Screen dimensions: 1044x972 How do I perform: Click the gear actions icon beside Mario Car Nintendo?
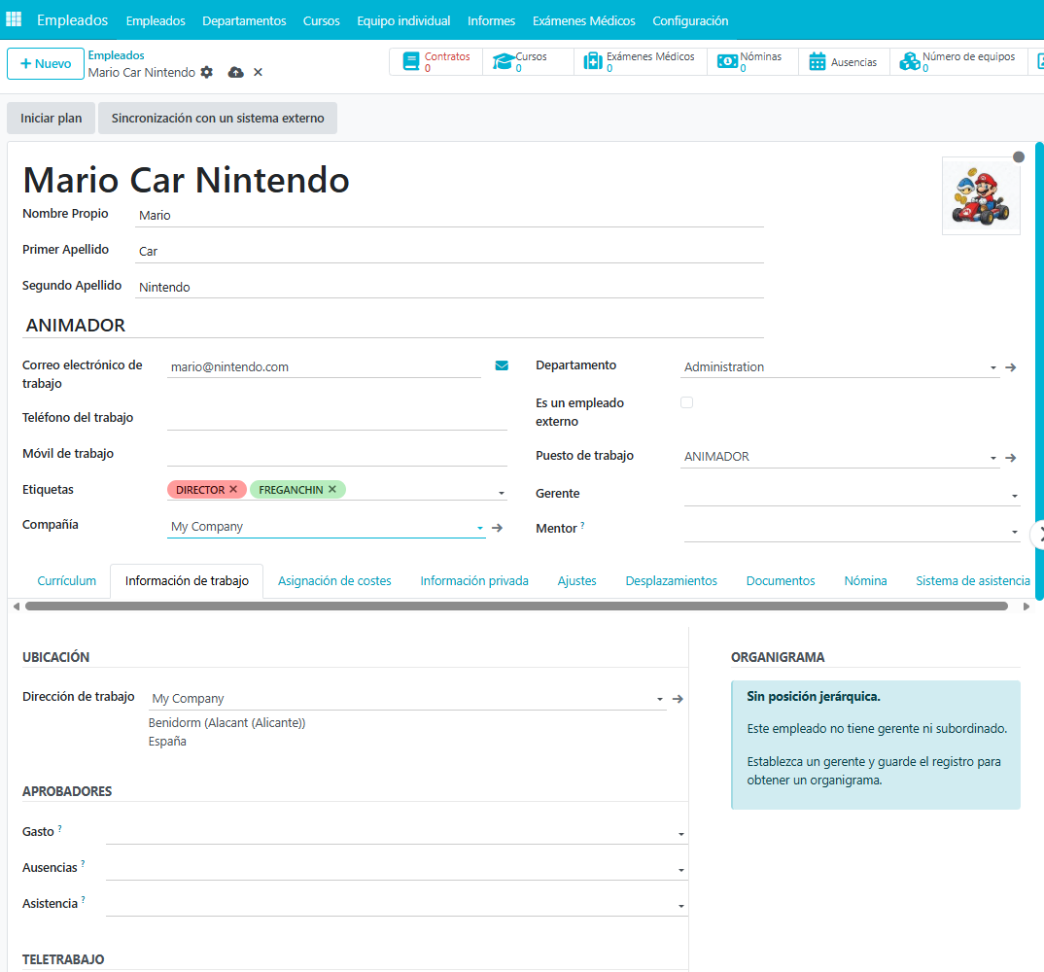pos(207,72)
